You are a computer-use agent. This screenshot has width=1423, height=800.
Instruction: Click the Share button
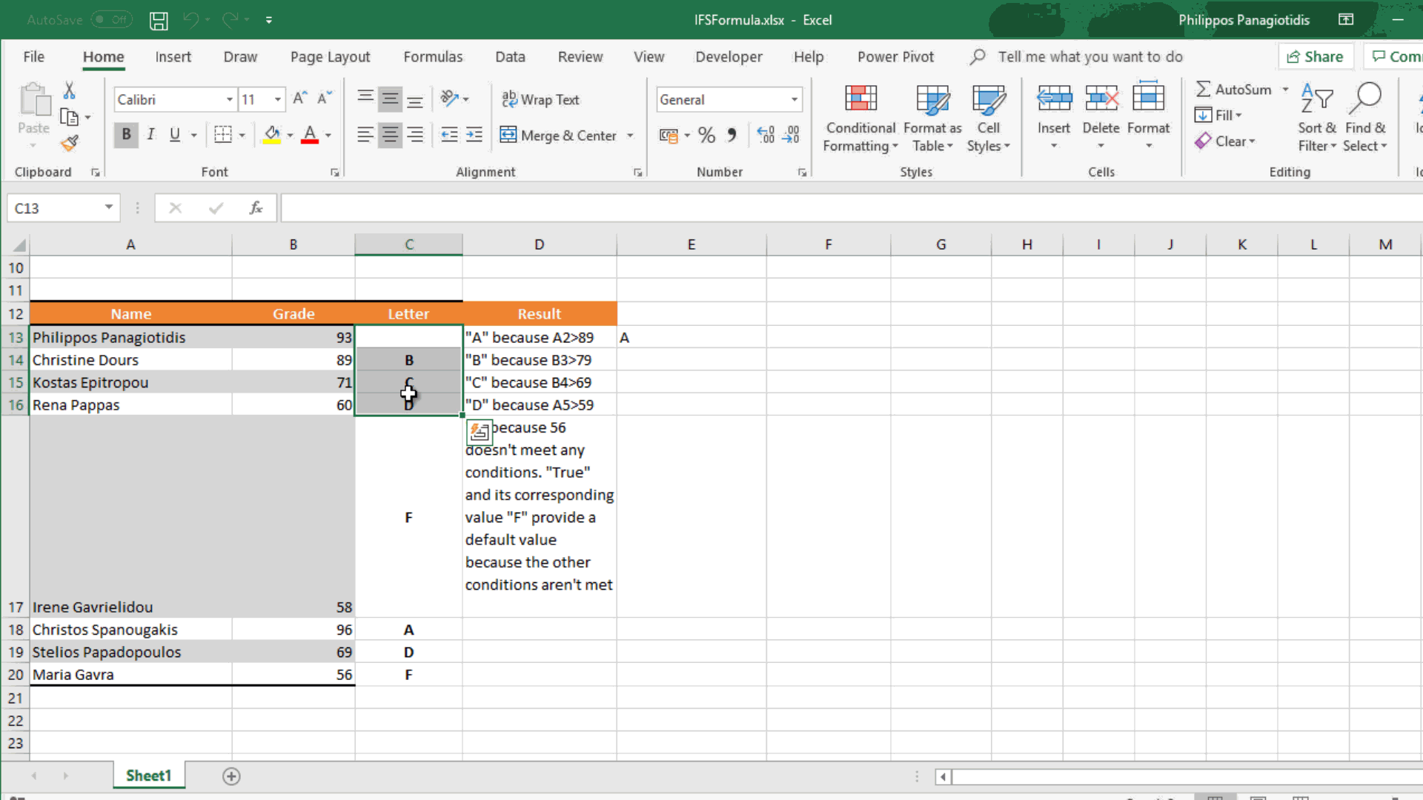[x=1316, y=56]
